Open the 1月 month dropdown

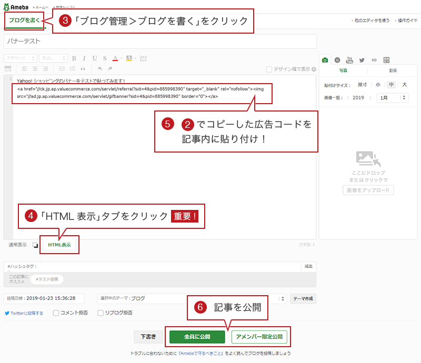point(393,98)
